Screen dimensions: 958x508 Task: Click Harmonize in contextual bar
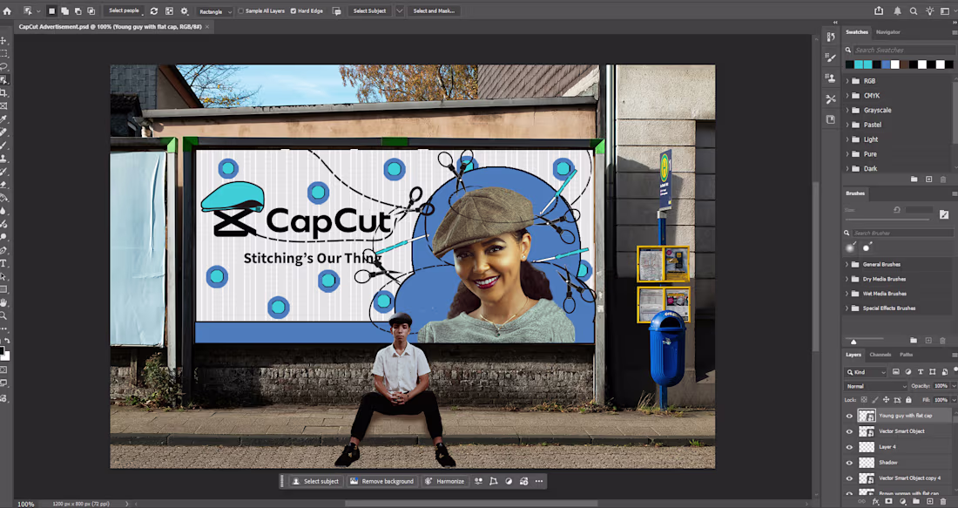tap(445, 482)
